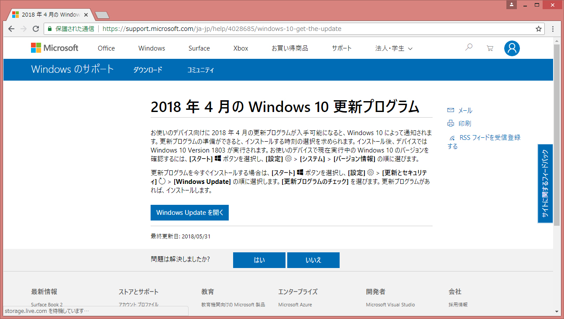Click the 教育 footer heading
This screenshot has width=564, height=319.
(208, 292)
